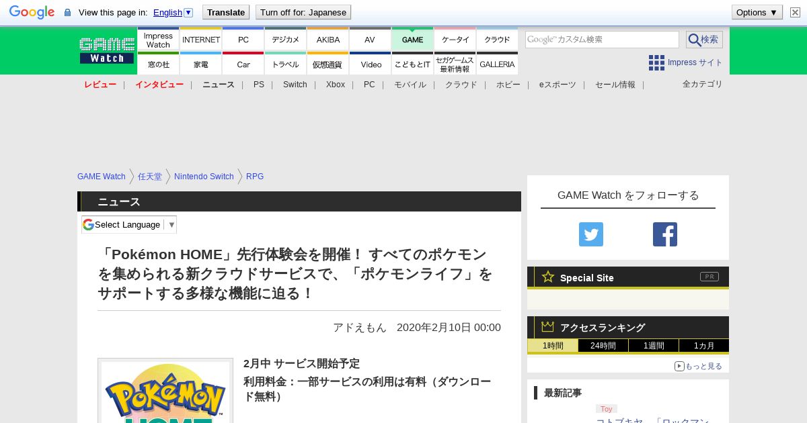Go to the ニュース category
The image size is (807, 423).
[x=219, y=85]
